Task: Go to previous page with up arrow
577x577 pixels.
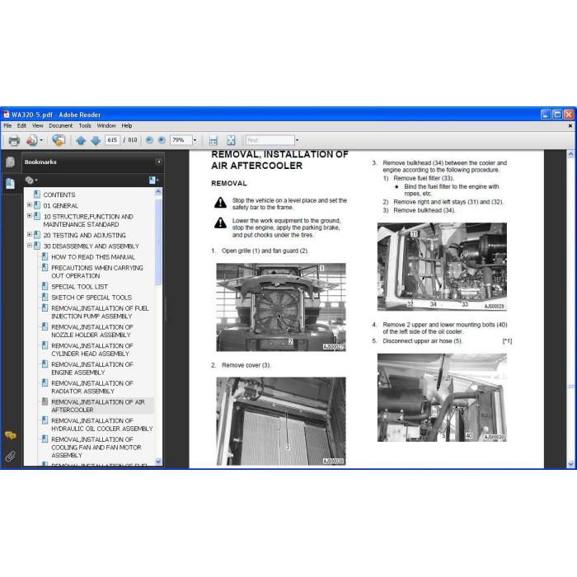Action: click(x=81, y=140)
